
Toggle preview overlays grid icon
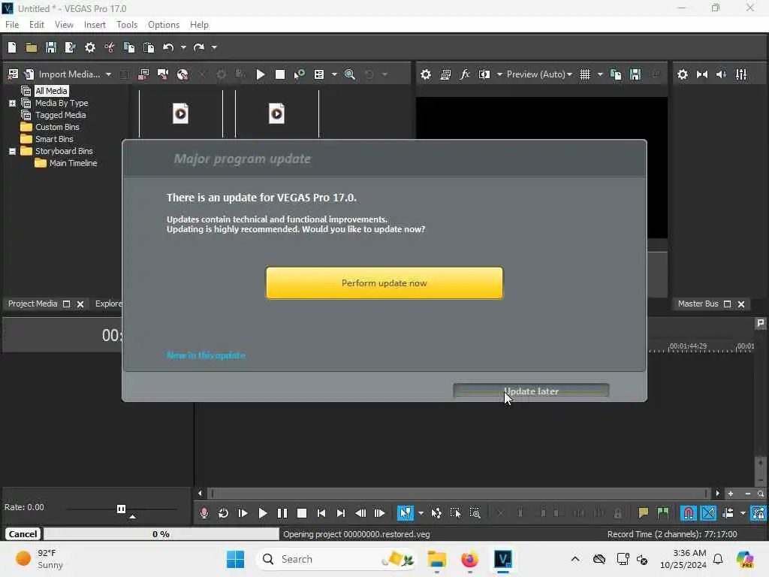tap(585, 74)
